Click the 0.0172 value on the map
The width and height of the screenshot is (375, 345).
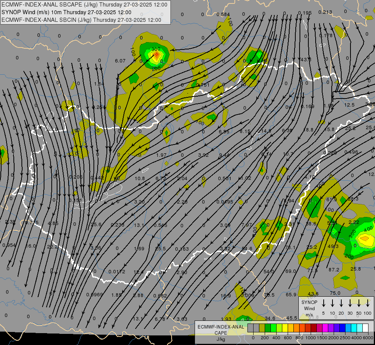pos(117,272)
